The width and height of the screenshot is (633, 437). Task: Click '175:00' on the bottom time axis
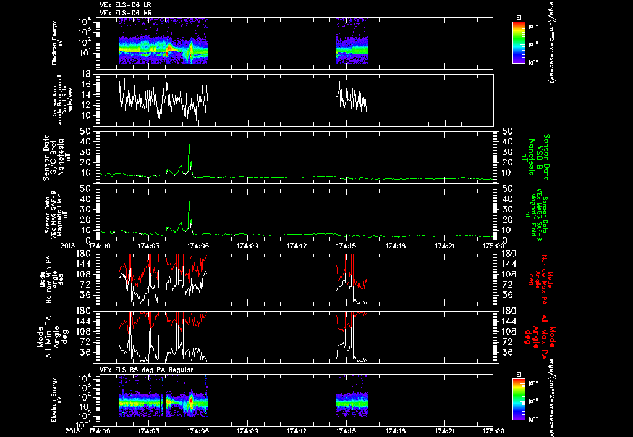coord(494,431)
